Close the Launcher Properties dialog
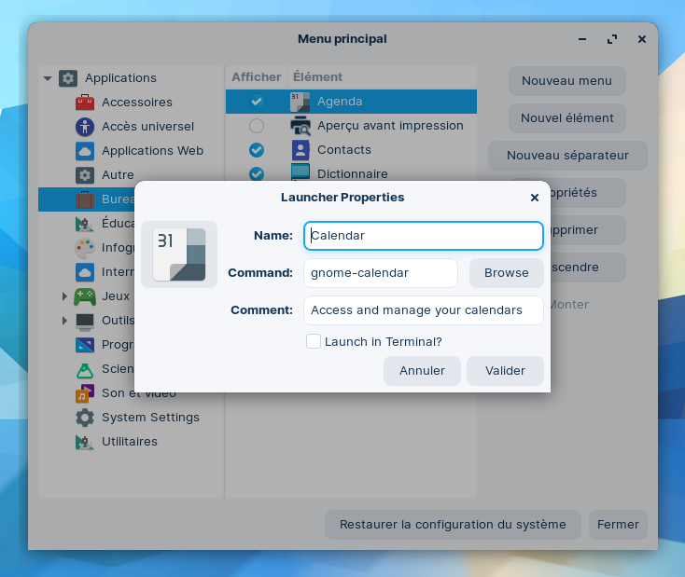685x577 pixels. click(534, 198)
